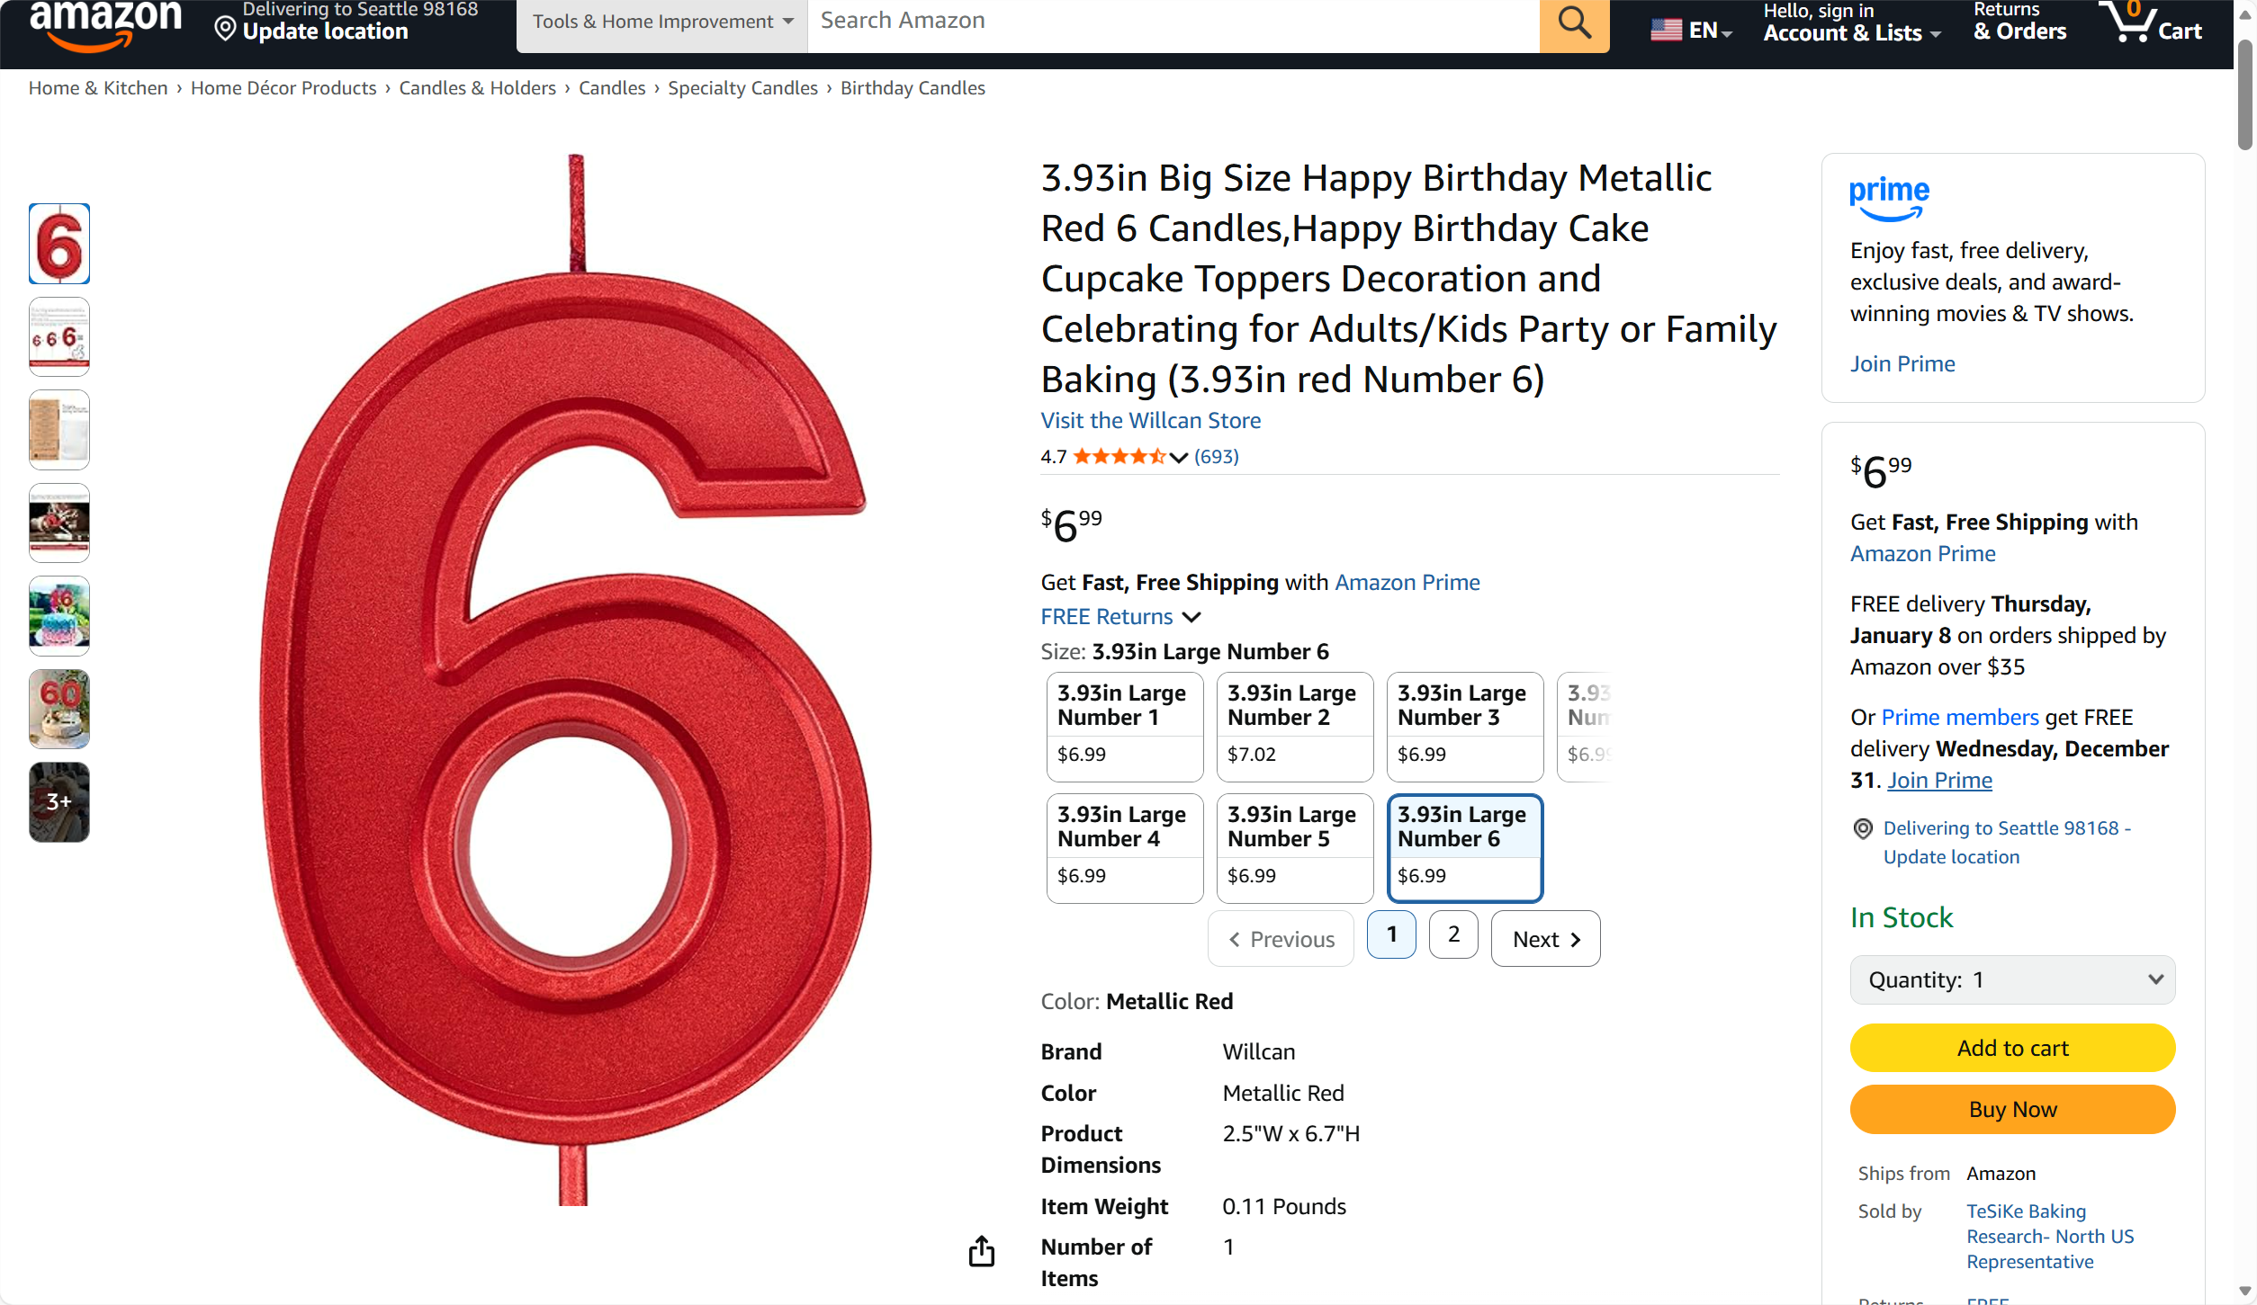The height and width of the screenshot is (1305, 2257).
Task: Open the shopping cart
Action: 2150,23
